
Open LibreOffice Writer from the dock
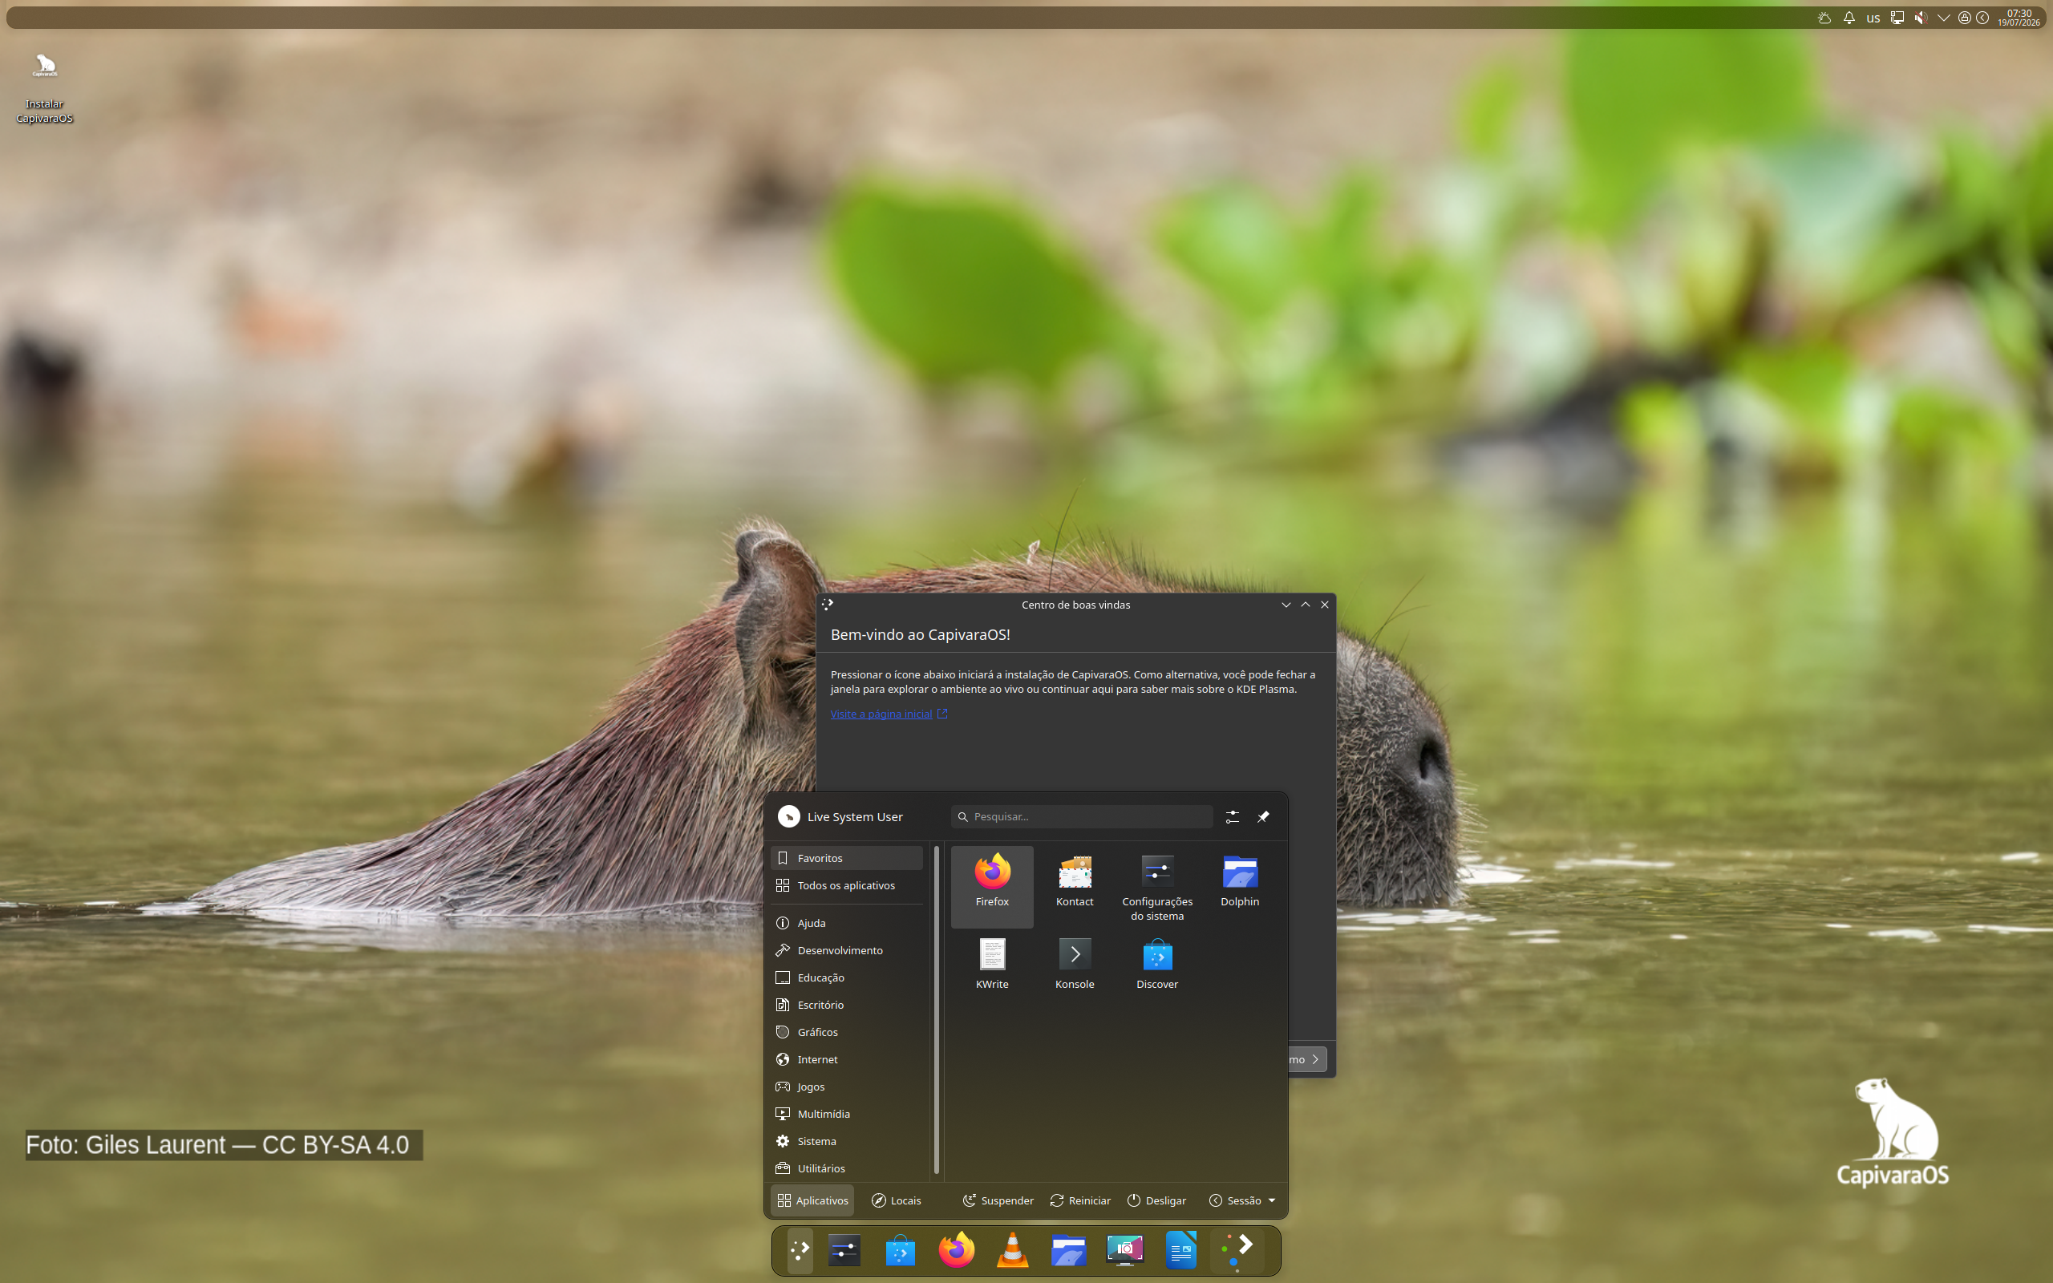[1181, 1250]
